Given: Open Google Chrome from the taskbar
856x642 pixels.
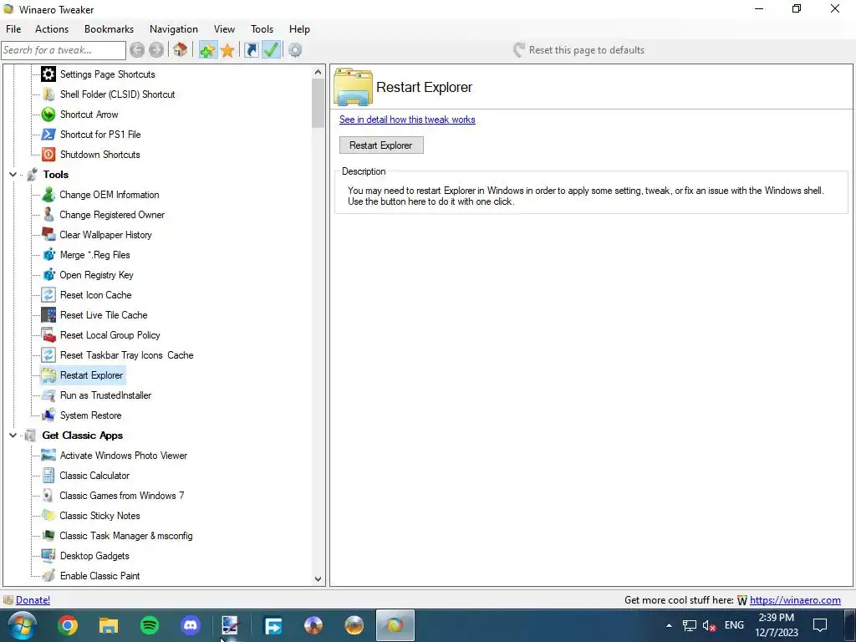Looking at the screenshot, I should click(x=68, y=625).
